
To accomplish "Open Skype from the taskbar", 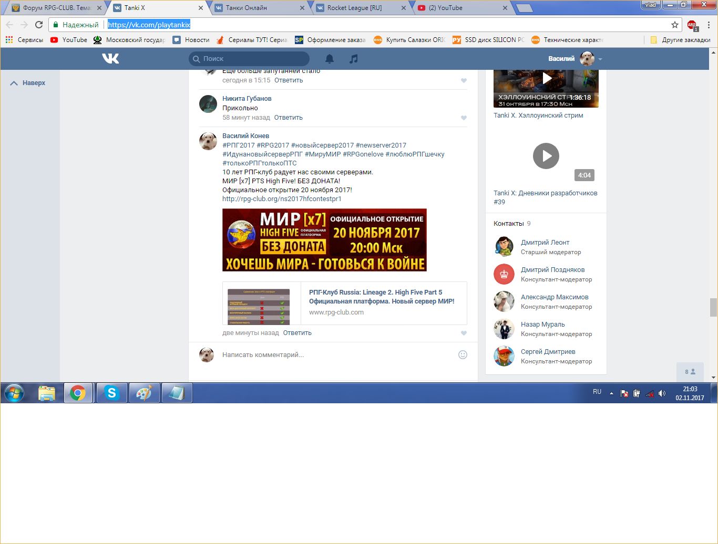I will pos(111,393).
